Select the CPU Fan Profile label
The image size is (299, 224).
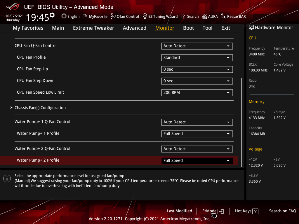pyautogui.click(x=31, y=57)
